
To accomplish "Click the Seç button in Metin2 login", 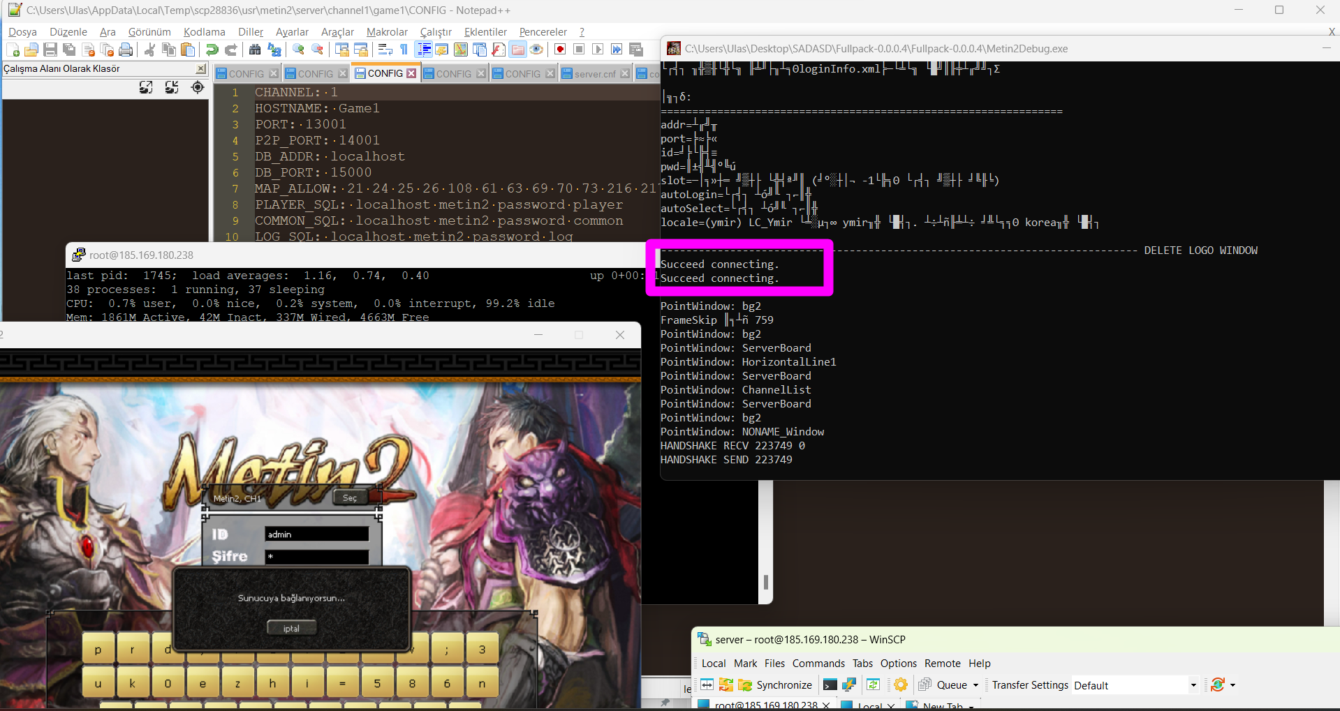I will click(350, 497).
